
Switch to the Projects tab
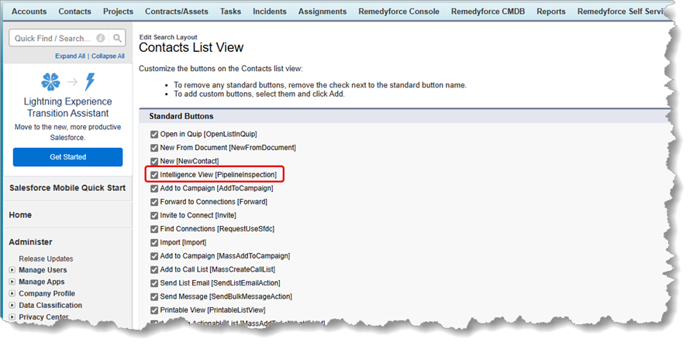pyautogui.click(x=118, y=12)
